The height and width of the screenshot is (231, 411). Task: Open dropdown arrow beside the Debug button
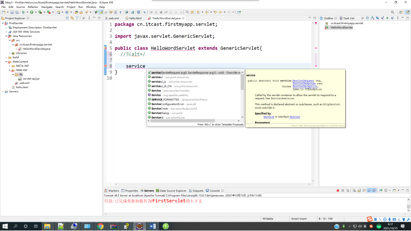coord(27,12)
